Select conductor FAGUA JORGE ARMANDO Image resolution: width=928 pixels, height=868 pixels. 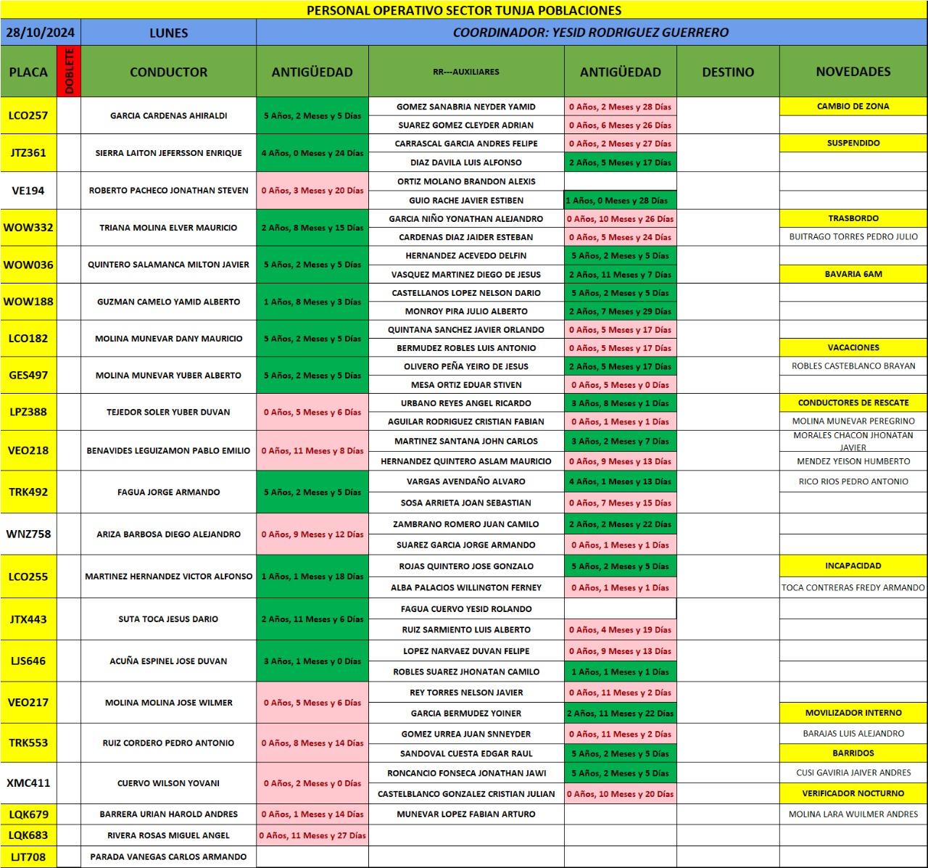click(169, 492)
